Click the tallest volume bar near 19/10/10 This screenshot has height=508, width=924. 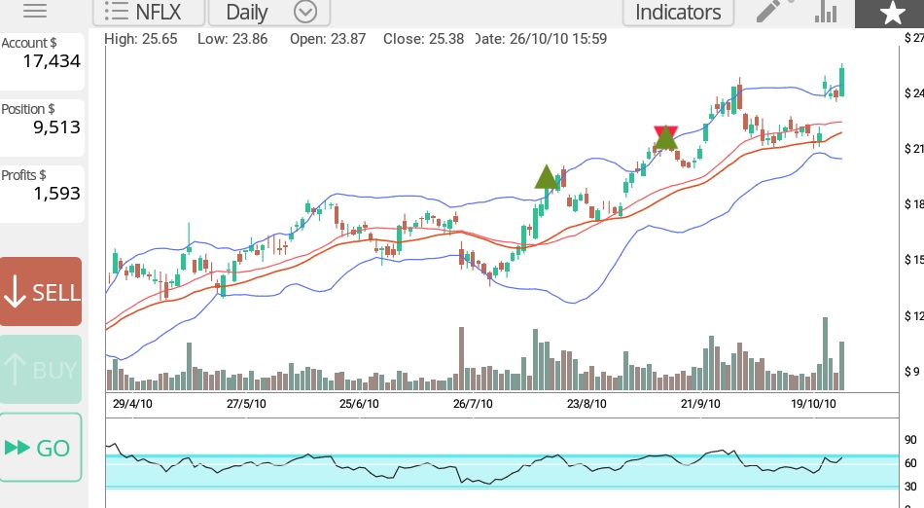pyautogui.click(x=826, y=353)
